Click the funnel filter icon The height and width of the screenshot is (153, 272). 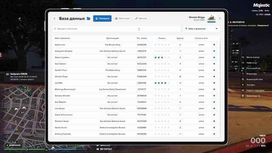(x=186, y=28)
